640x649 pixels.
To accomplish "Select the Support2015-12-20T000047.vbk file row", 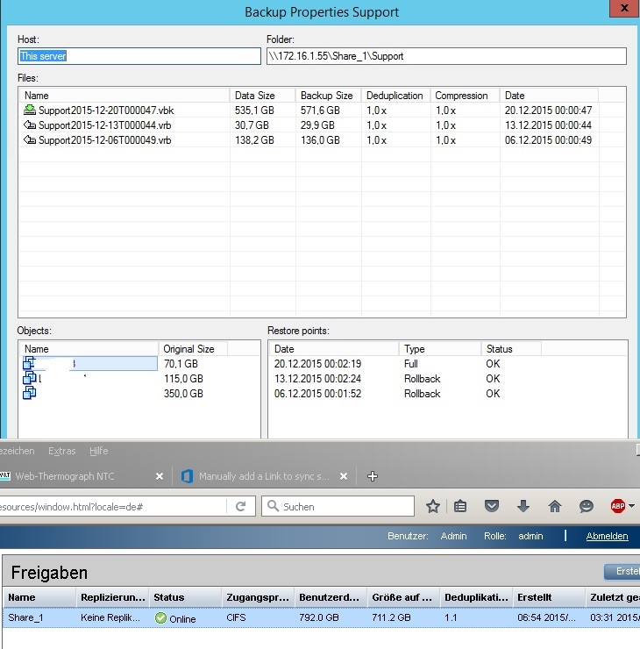I will [310, 111].
